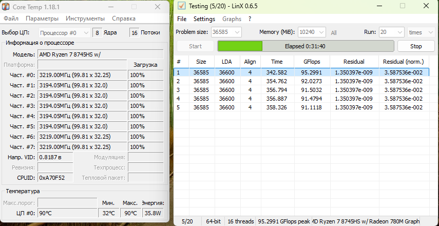
Task: Click the 100% load value for Част. #5
Action: click(146, 126)
